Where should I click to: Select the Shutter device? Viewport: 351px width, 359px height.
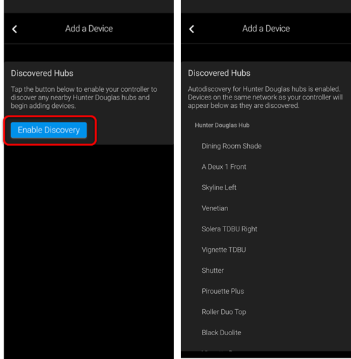tap(213, 271)
